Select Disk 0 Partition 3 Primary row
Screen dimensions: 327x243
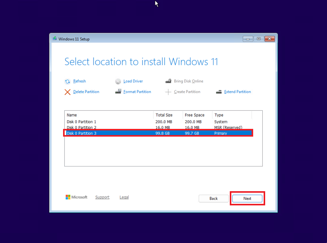pos(159,133)
